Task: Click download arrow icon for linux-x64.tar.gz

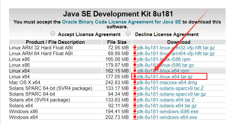Action: (135, 76)
